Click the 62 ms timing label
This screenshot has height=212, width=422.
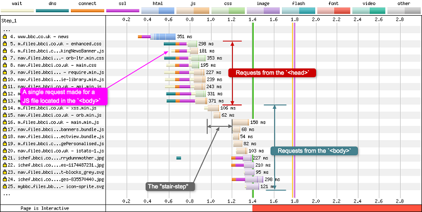coord(228,115)
